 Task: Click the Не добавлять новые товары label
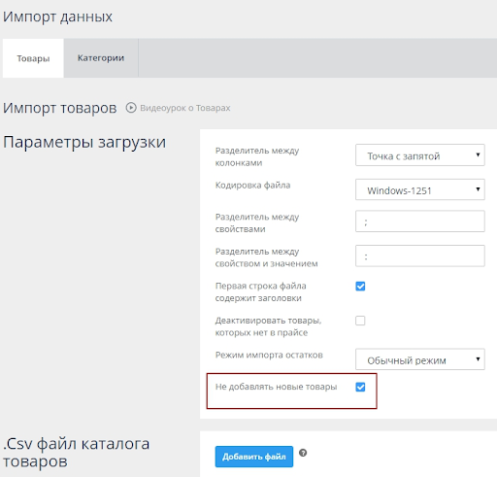(x=277, y=387)
